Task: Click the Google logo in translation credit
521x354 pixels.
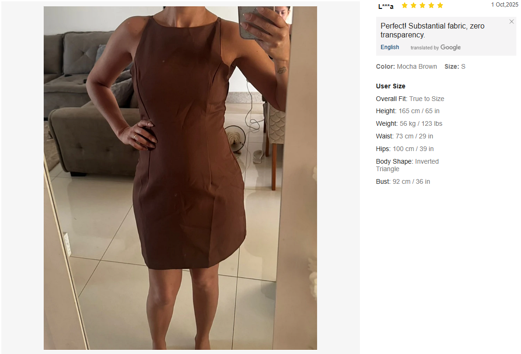Action: pos(450,48)
